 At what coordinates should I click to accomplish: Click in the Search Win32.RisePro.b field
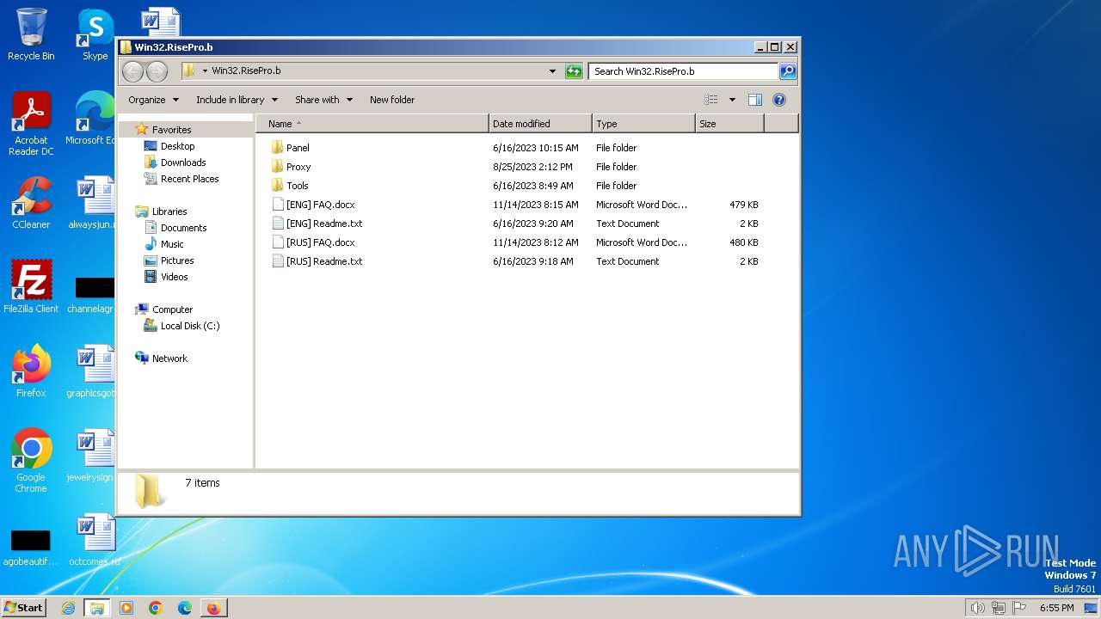pyautogui.click(x=684, y=71)
